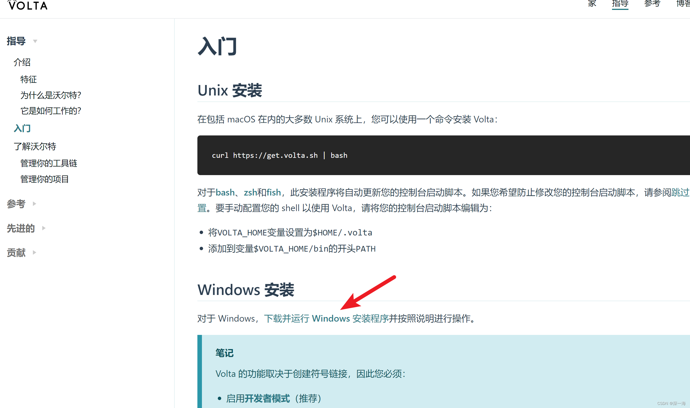Click 下载并运行 Windows 安装程序 link
Image resolution: width=690 pixels, height=408 pixels.
[326, 318]
